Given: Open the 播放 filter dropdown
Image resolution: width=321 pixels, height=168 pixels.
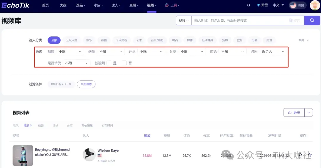Looking at the screenshot, I should click(70, 52).
